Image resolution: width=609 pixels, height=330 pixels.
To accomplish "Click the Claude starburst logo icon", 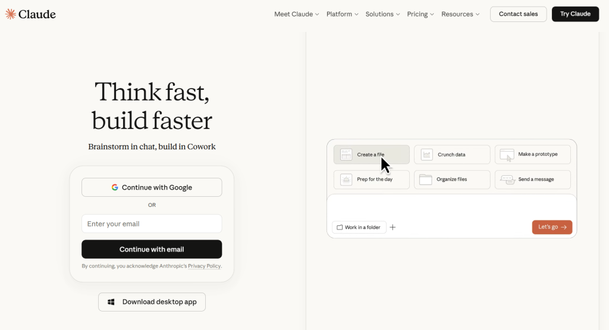I will pos(11,14).
